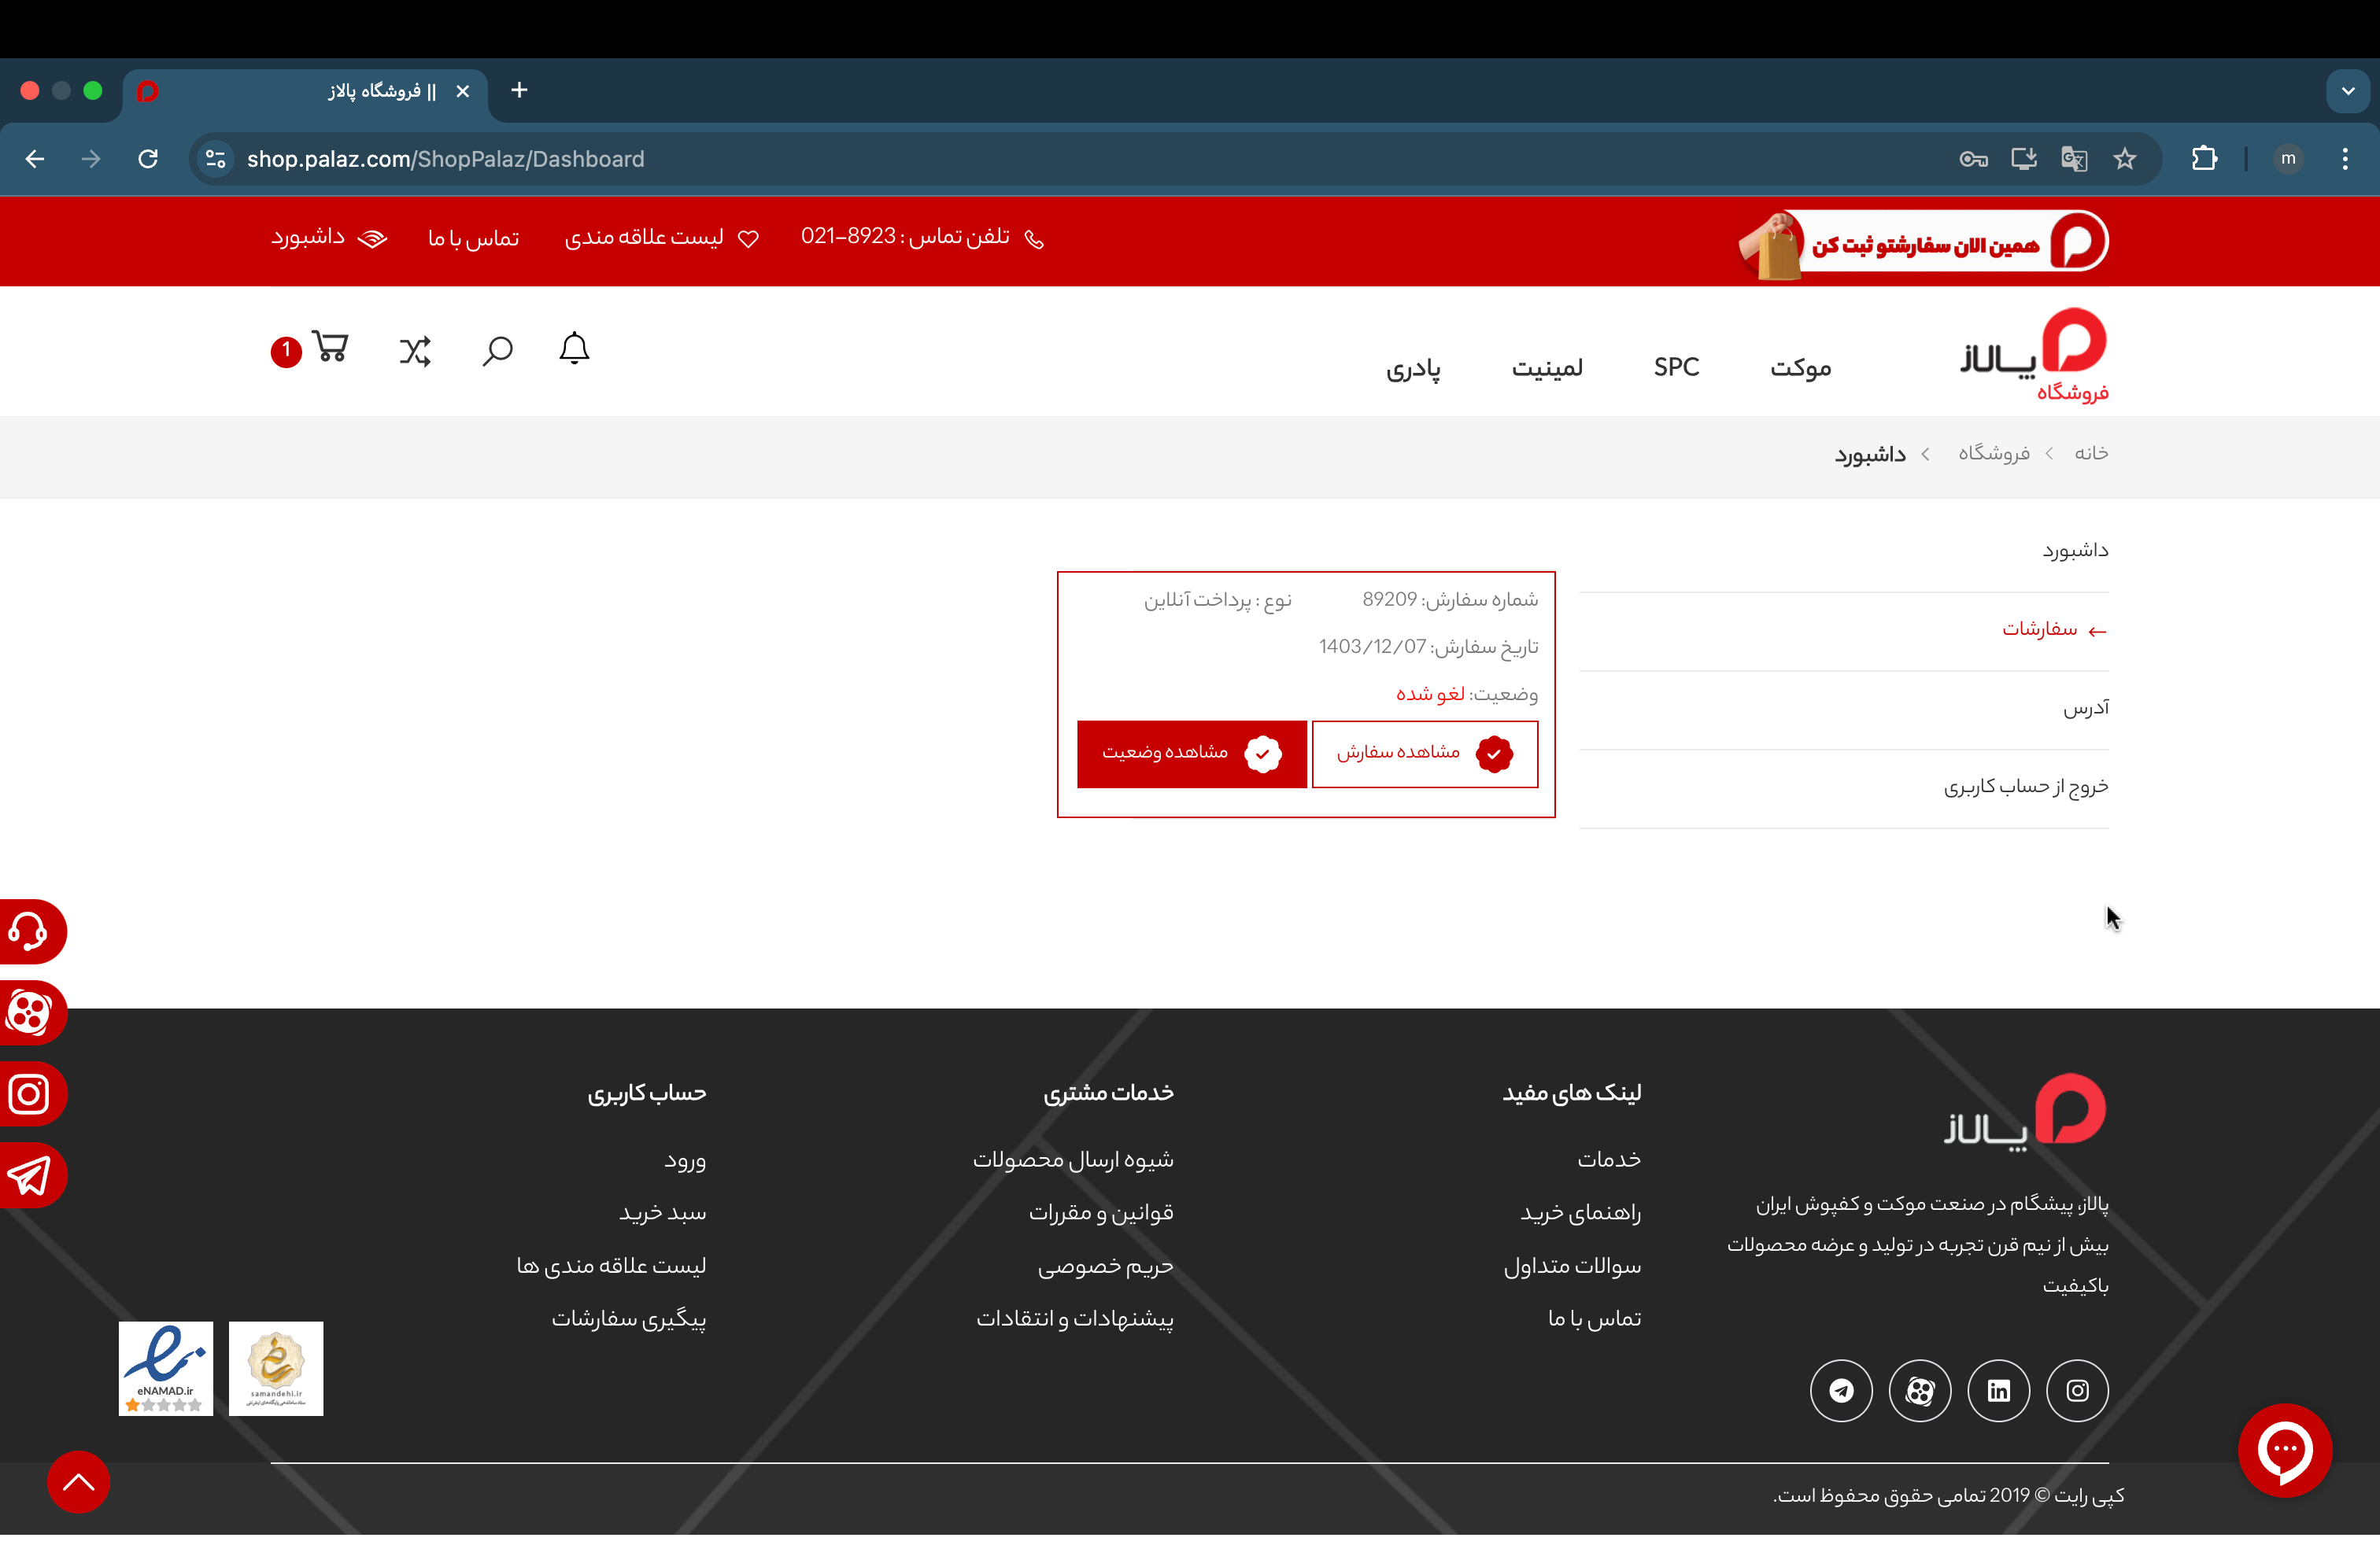Click خانه breadcrumb link

click(2091, 452)
